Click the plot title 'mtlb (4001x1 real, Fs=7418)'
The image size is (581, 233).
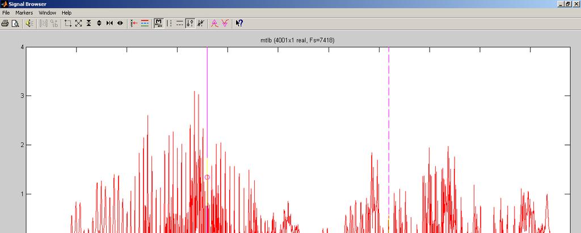pyautogui.click(x=297, y=40)
